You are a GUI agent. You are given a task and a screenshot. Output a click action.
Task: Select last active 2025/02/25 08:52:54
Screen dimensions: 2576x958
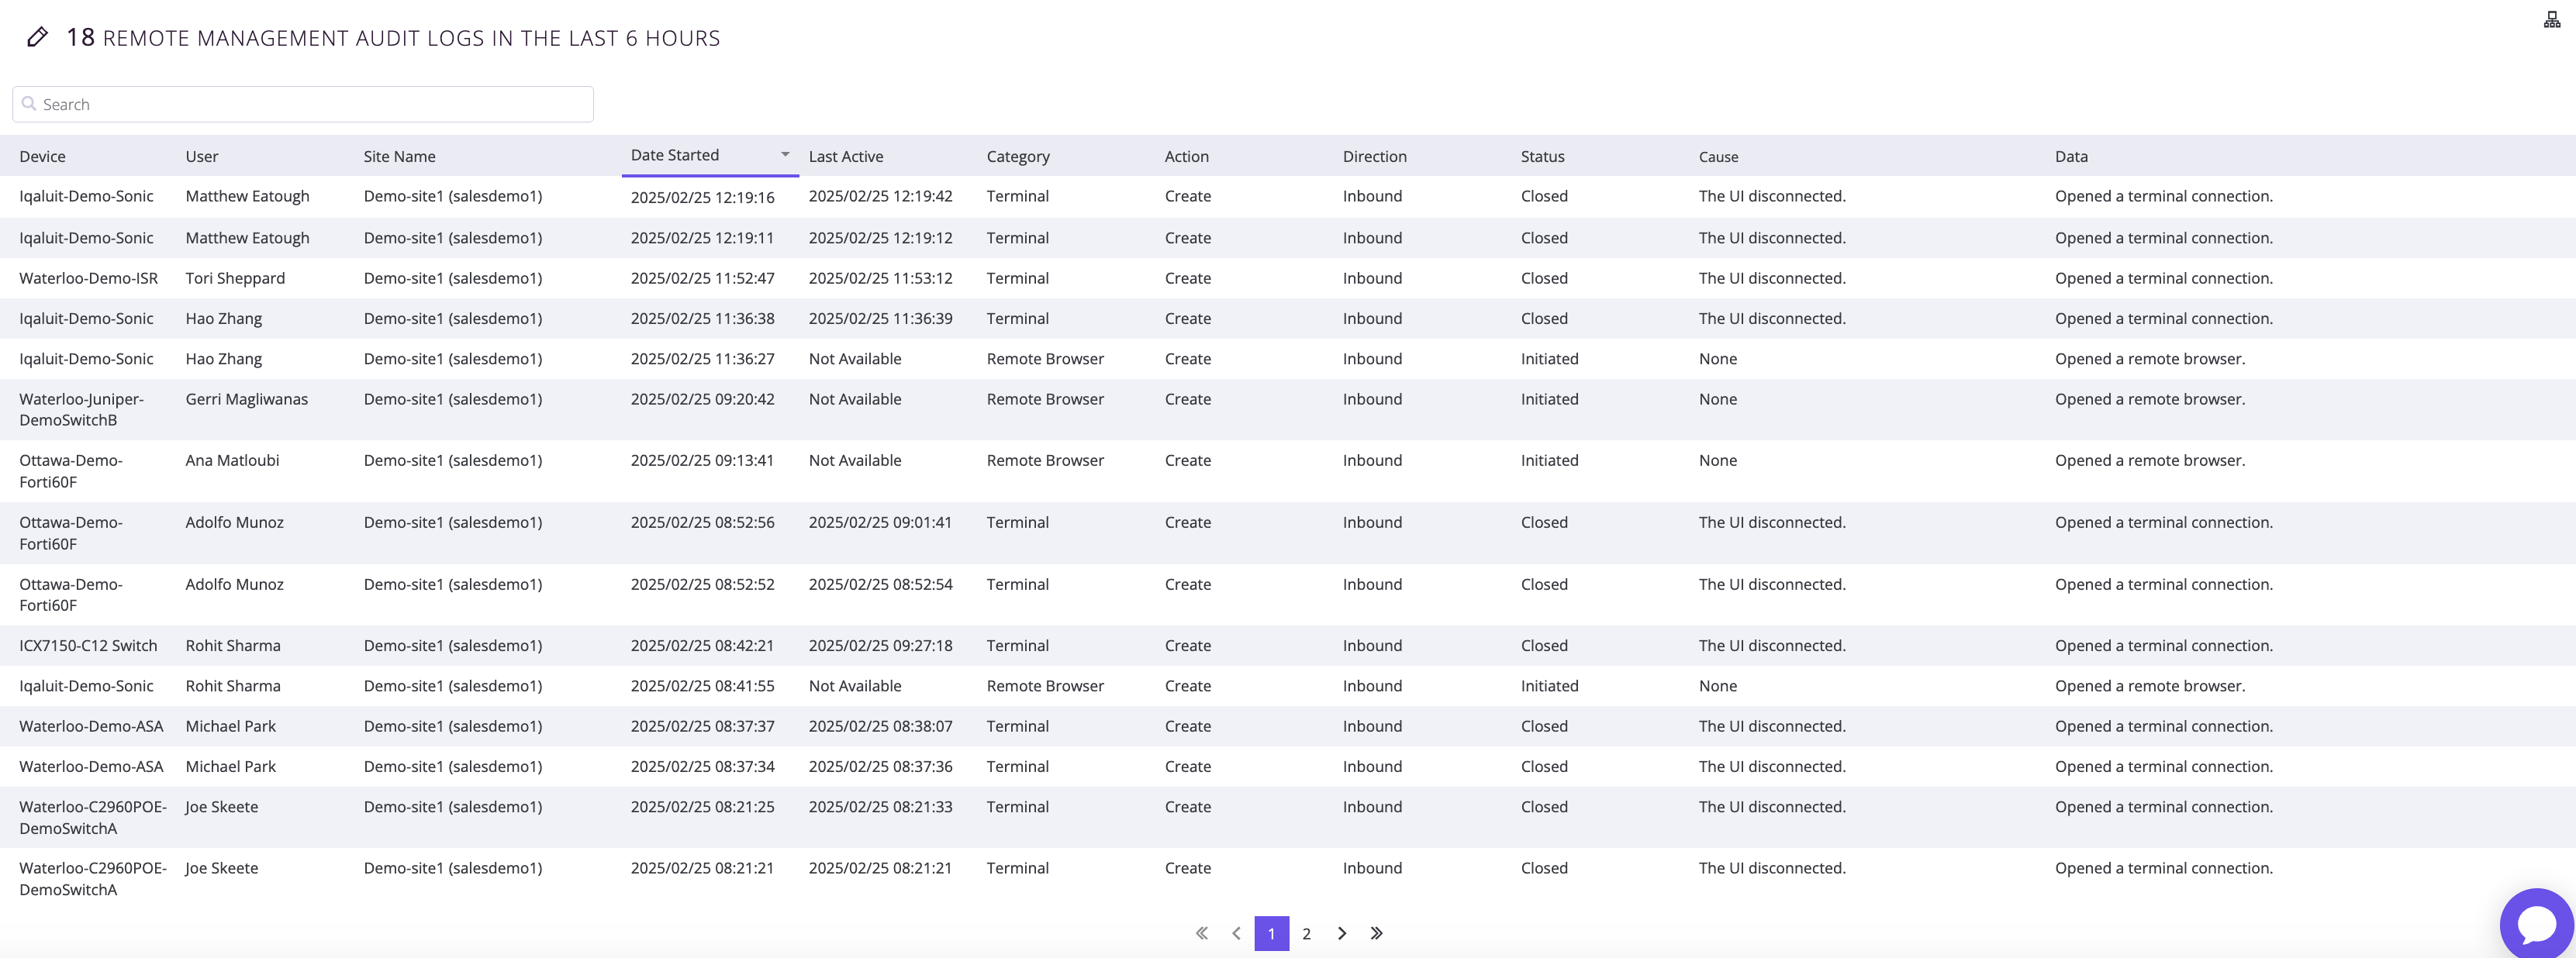click(881, 584)
